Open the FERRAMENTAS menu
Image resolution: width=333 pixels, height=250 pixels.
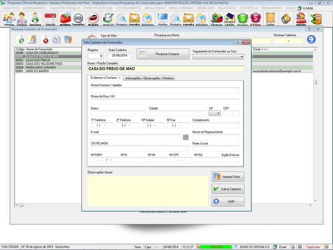click(272, 8)
